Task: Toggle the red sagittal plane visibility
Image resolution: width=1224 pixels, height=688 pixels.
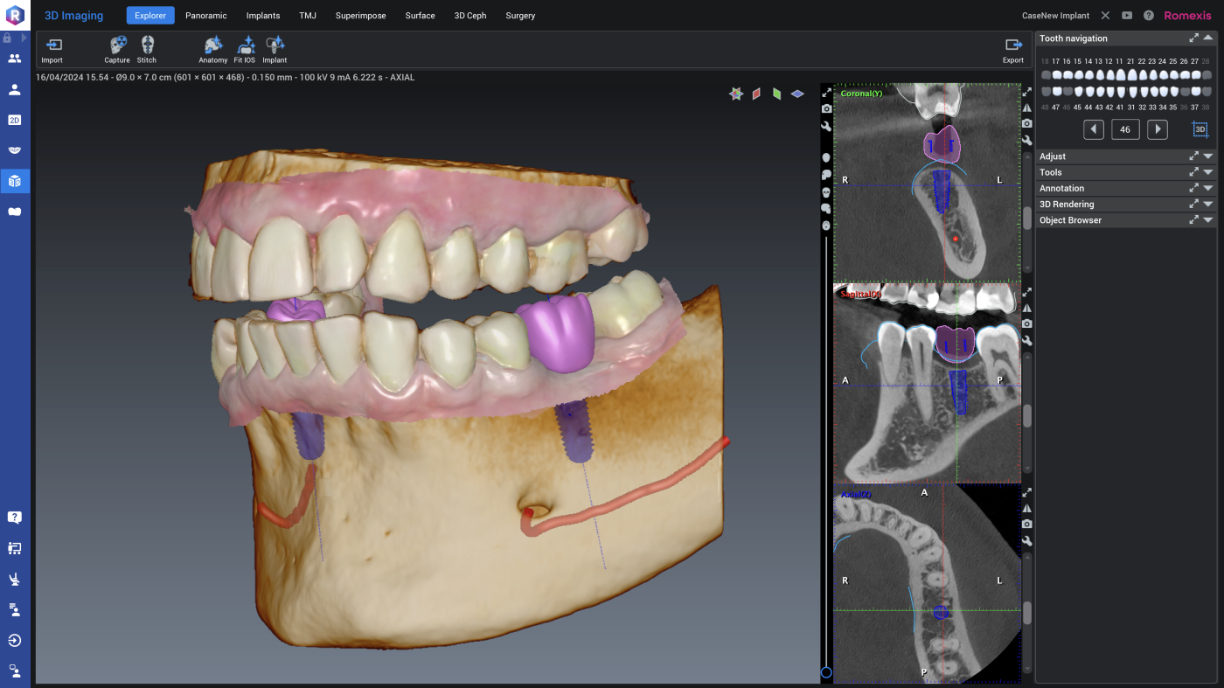Action: tap(756, 94)
